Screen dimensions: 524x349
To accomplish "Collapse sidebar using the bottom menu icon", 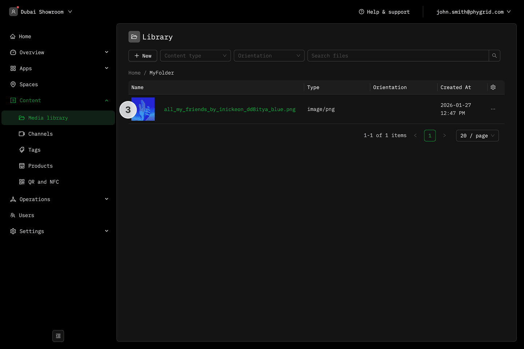I will pos(58,336).
